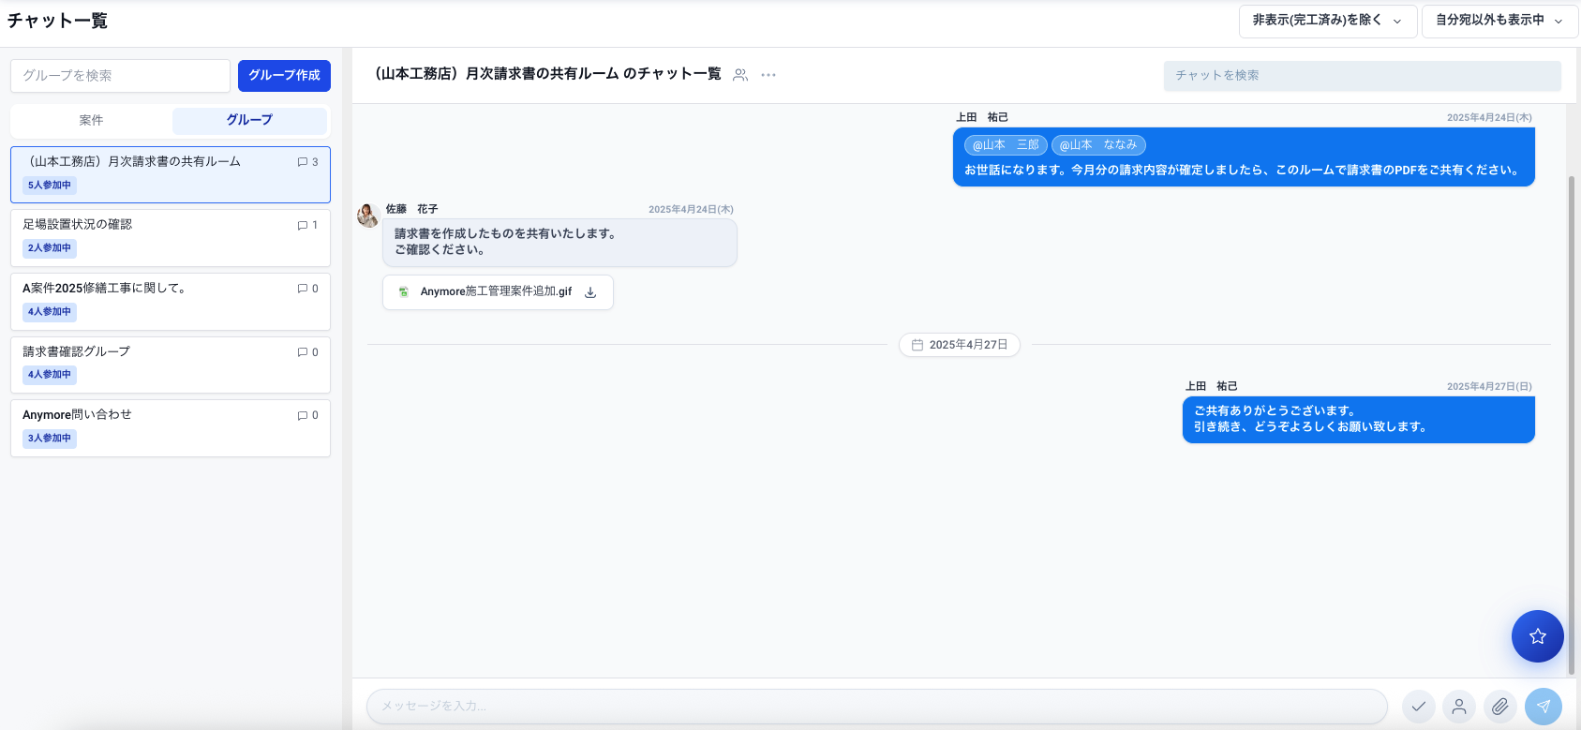Image resolution: width=1581 pixels, height=730 pixels.
Task: Attach a file with the paperclip icon
Action: click(1500, 707)
